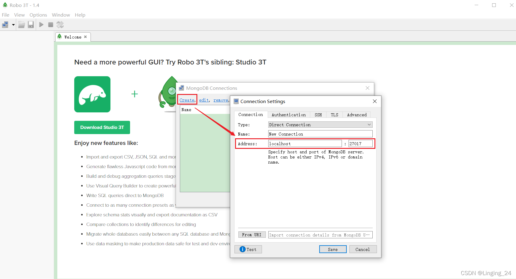Click the edit link in MongoDB Connections

pyautogui.click(x=204, y=100)
